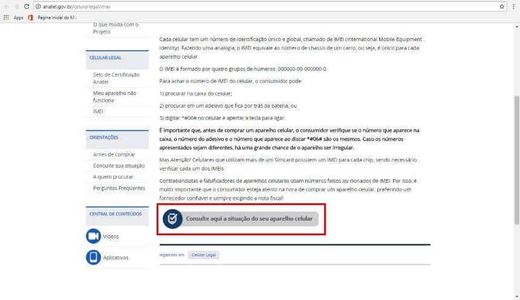The image size is (520, 300).
Task: Click the Vídeos camera icon
Action: pos(93,236)
